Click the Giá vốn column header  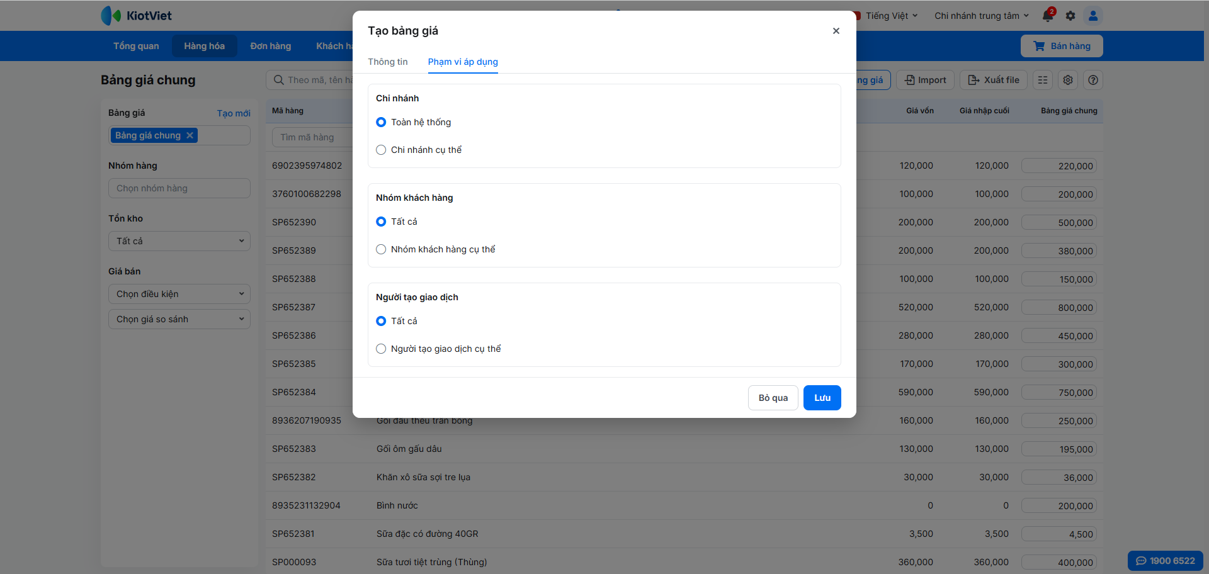coord(920,111)
